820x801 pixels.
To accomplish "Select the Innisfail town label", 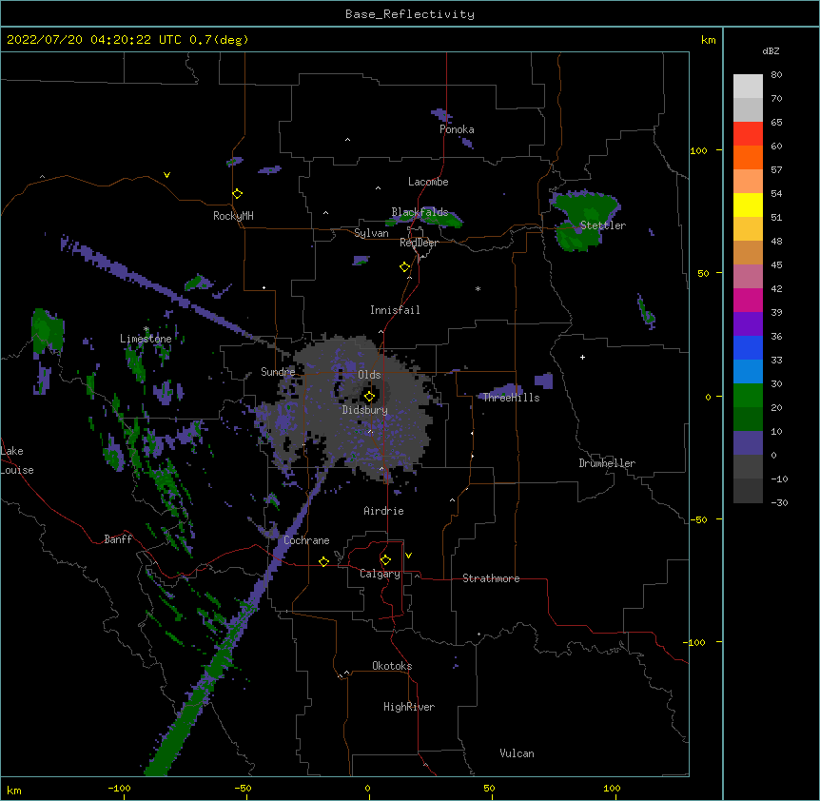I will (x=395, y=310).
